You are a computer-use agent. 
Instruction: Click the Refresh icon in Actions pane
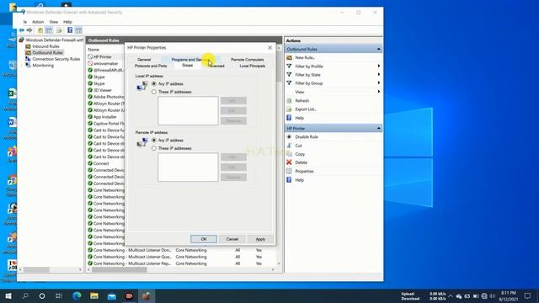pos(290,101)
